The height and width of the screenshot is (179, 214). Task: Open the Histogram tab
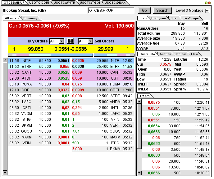158,18
